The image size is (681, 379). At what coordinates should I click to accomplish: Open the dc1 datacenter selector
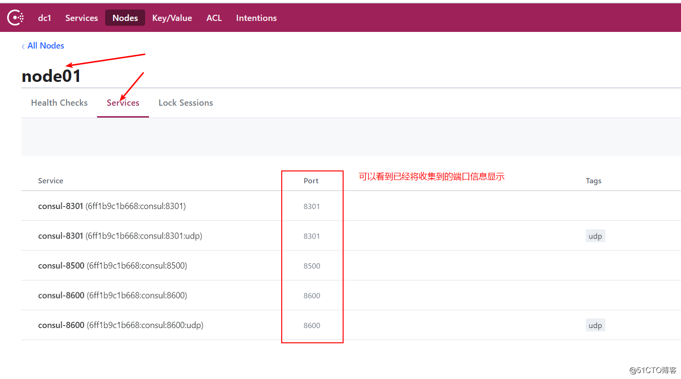(x=44, y=18)
